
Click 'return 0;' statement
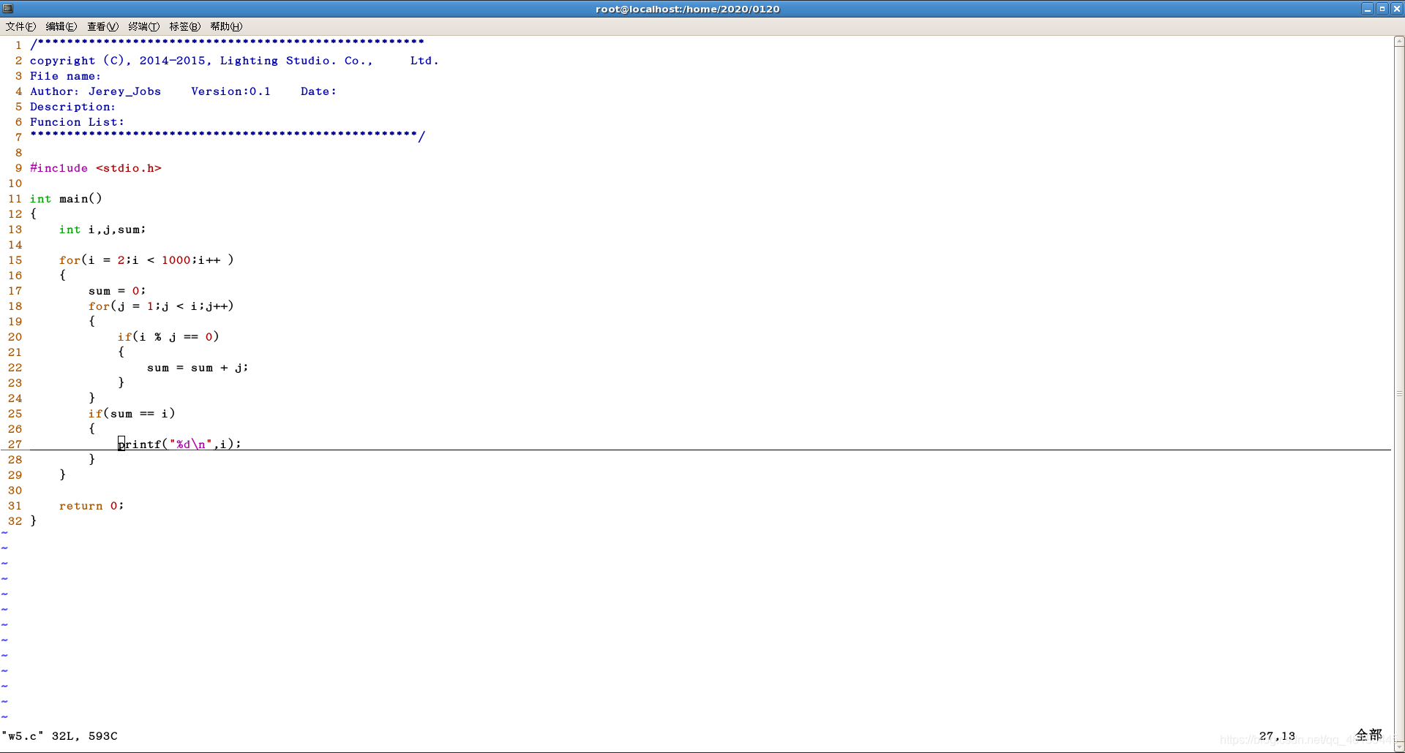[x=91, y=506]
